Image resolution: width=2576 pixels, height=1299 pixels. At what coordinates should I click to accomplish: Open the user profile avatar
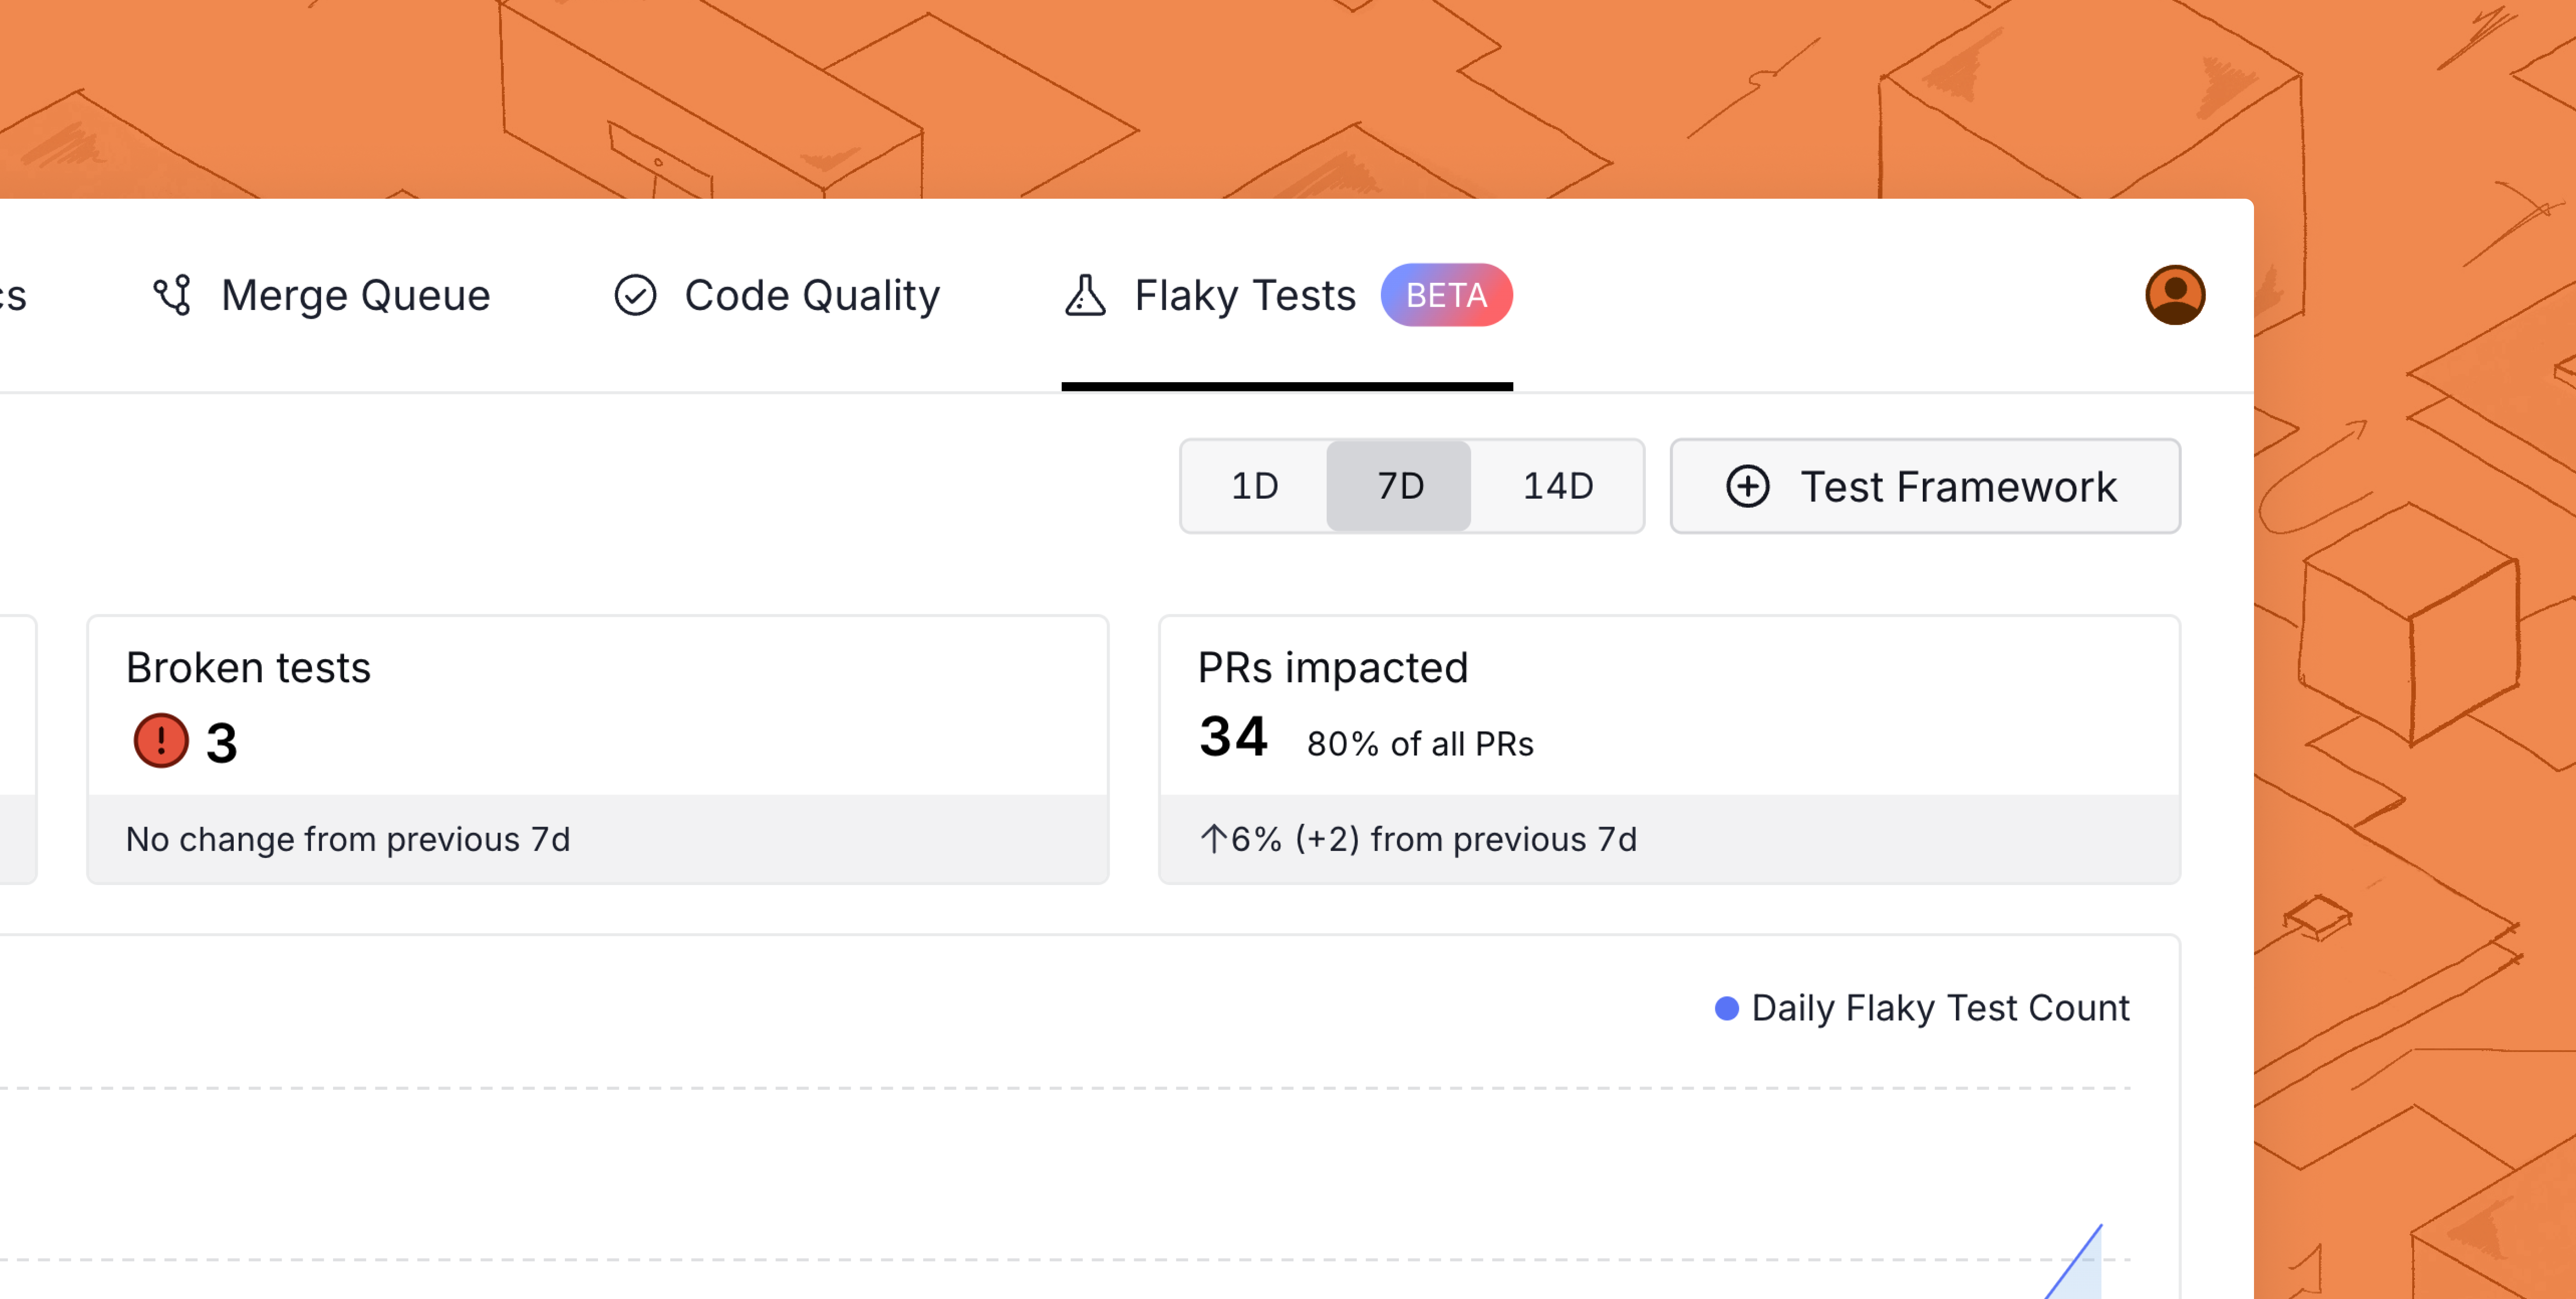2175,295
